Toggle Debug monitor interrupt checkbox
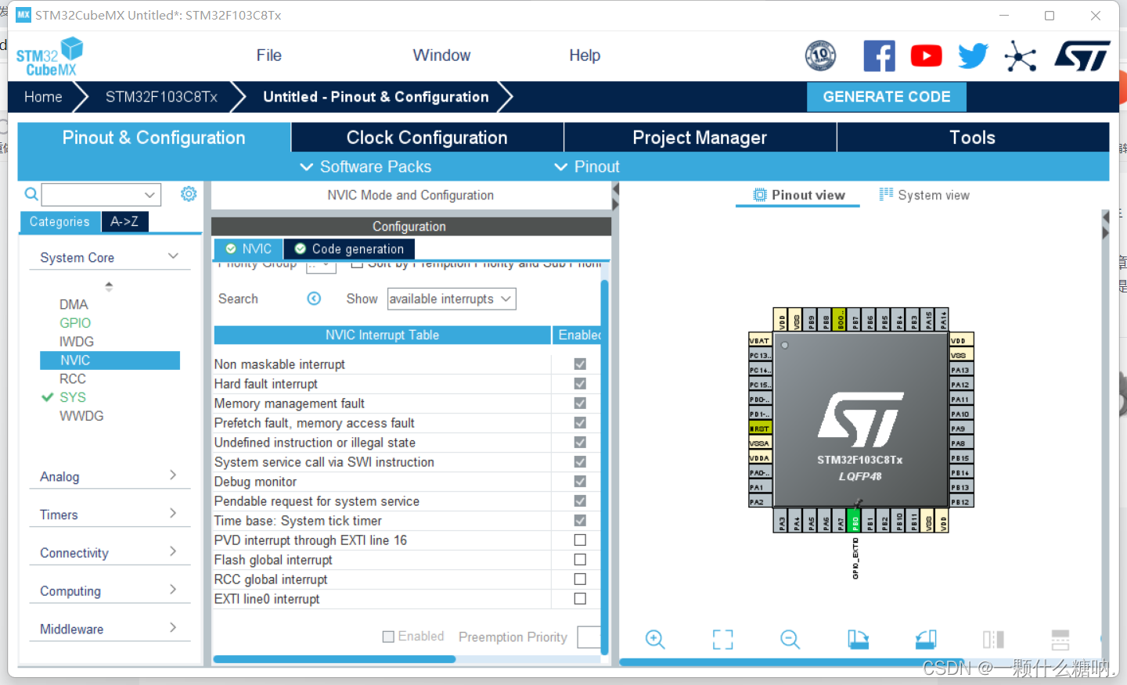This screenshot has height=685, width=1127. coord(580,481)
